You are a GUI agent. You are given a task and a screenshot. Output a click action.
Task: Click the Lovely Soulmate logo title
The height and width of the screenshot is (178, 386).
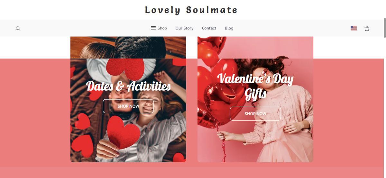tap(191, 10)
